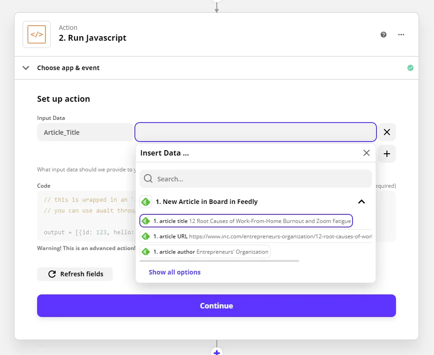Select the article title data option
Screen dimensions: 434x355
(x=246, y=221)
